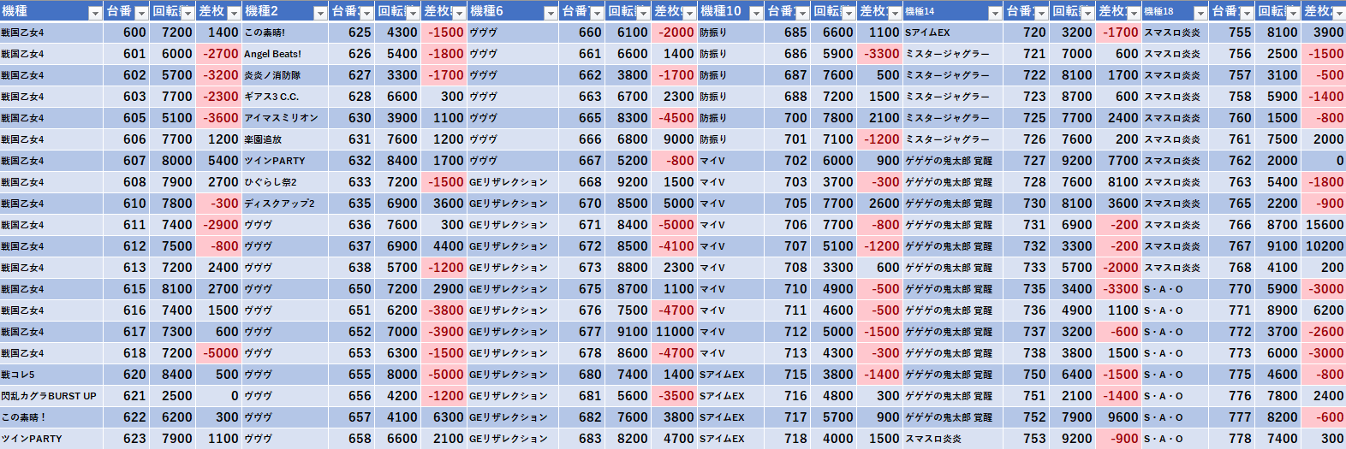Click machine number cell 683
Image resolution: width=1346 pixels, height=449 pixels.
point(581,439)
